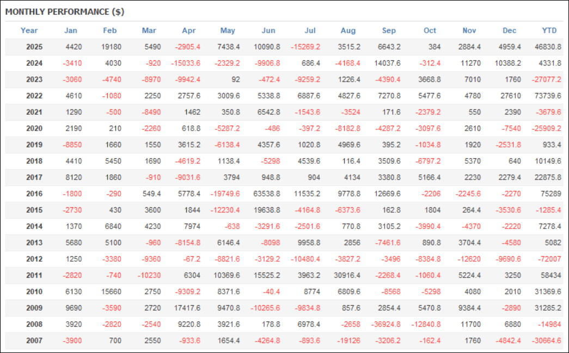Screen dimensions: 569x353
Task: Select the 2025 year row label
Action: [x=34, y=47]
